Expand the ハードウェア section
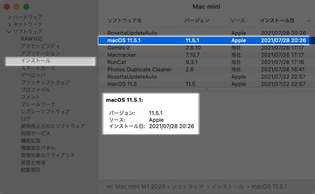315x194 pixels. pyautogui.click(x=9, y=17)
